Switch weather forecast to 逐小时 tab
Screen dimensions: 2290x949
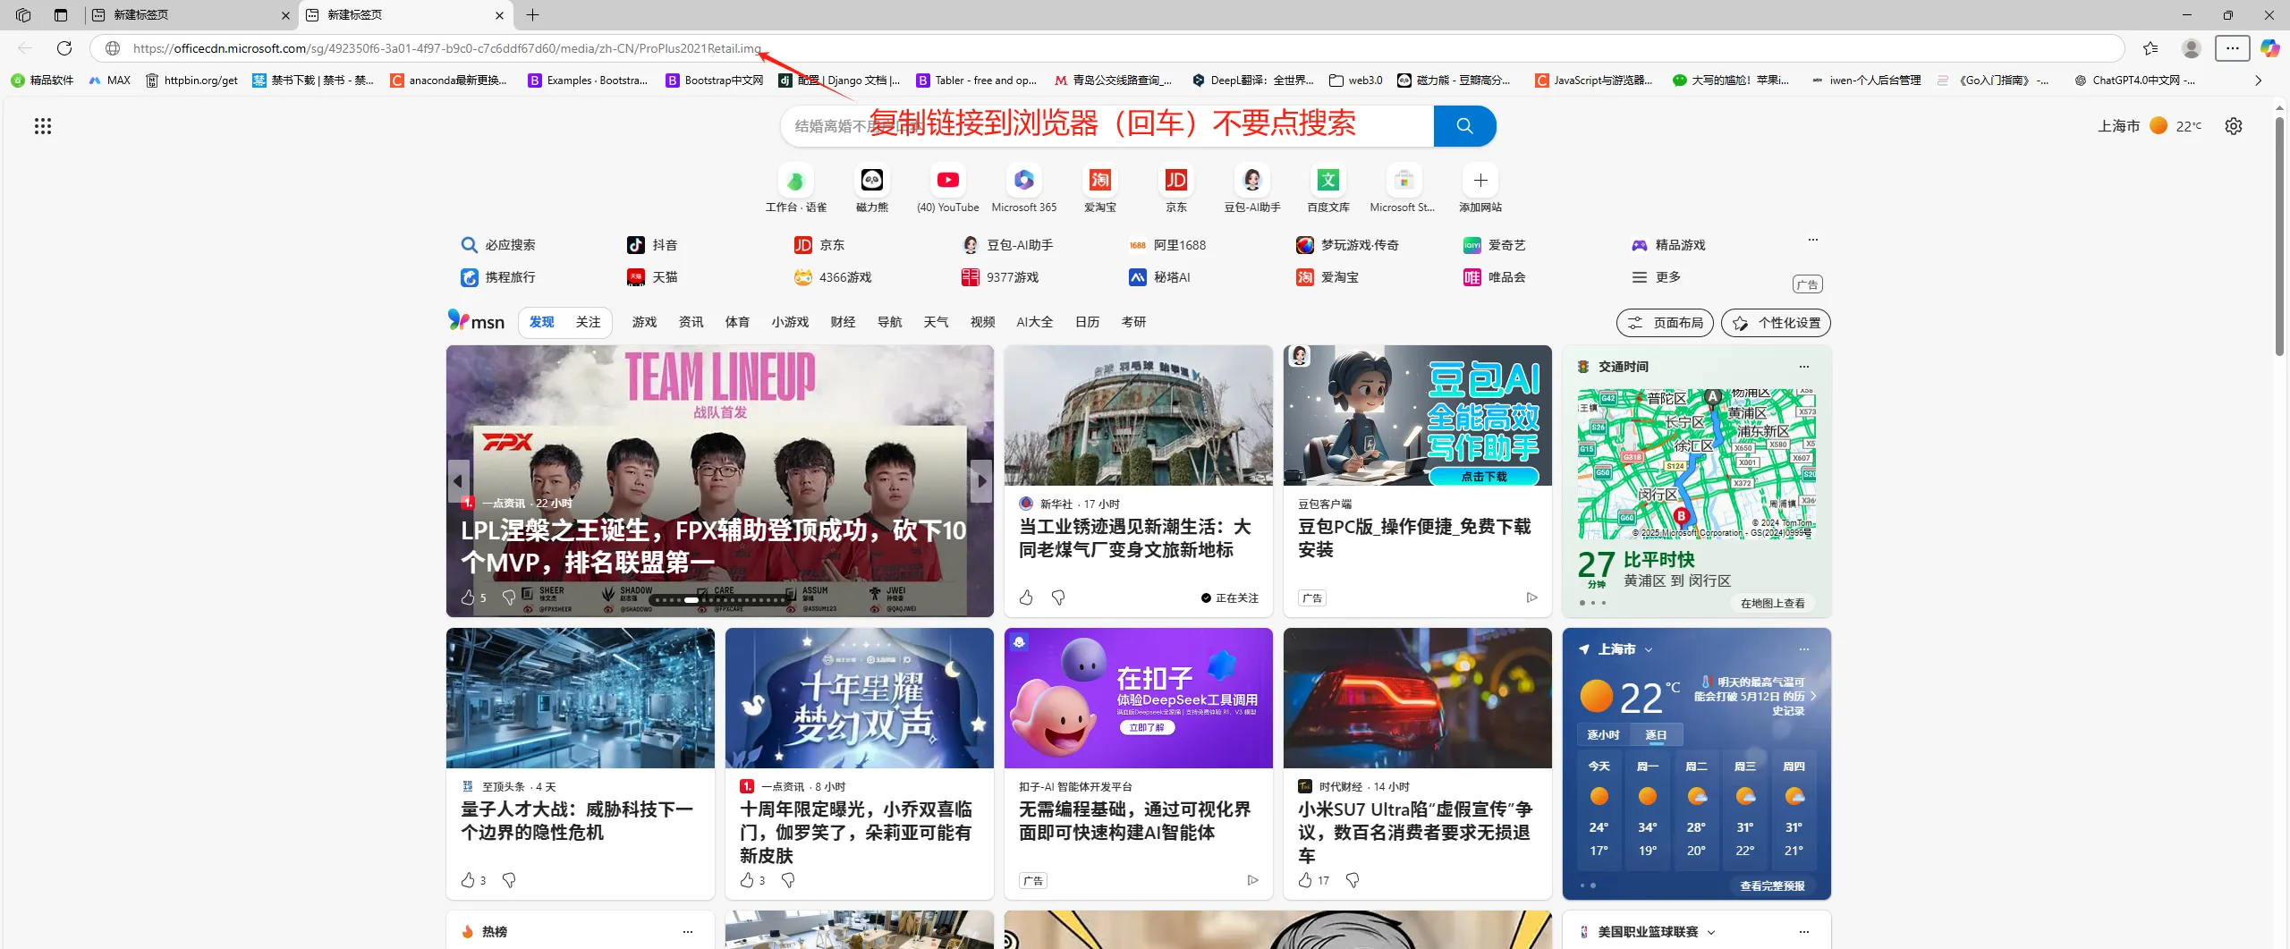coord(1602,734)
